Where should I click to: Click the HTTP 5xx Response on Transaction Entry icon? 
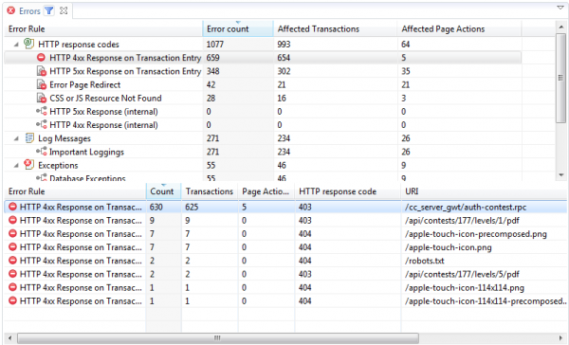click(x=42, y=71)
